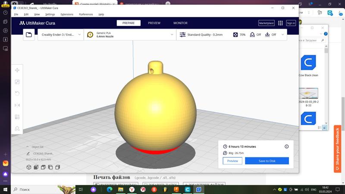Select the Move tool in Cura sidebar
Image resolution: width=345 pixels, height=194 pixels.
click(x=17, y=70)
